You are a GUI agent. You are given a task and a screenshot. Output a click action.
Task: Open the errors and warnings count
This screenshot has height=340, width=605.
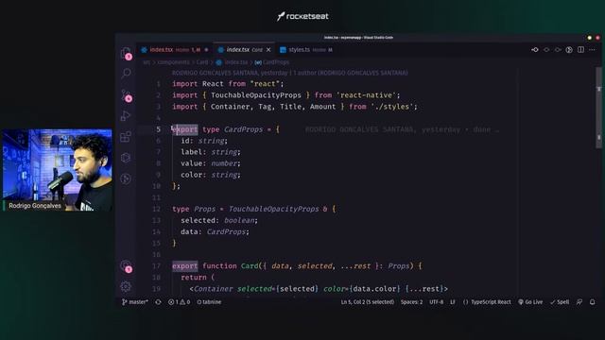point(179,302)
